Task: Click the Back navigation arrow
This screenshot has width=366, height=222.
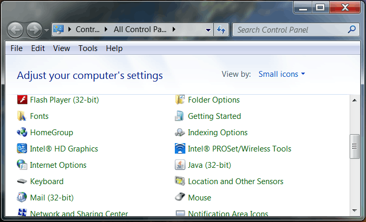Action: (15, 30)
